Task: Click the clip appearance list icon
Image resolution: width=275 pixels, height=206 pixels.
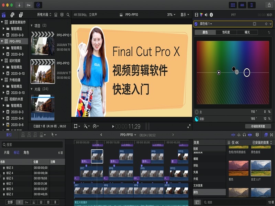Action: coord(56,15)
